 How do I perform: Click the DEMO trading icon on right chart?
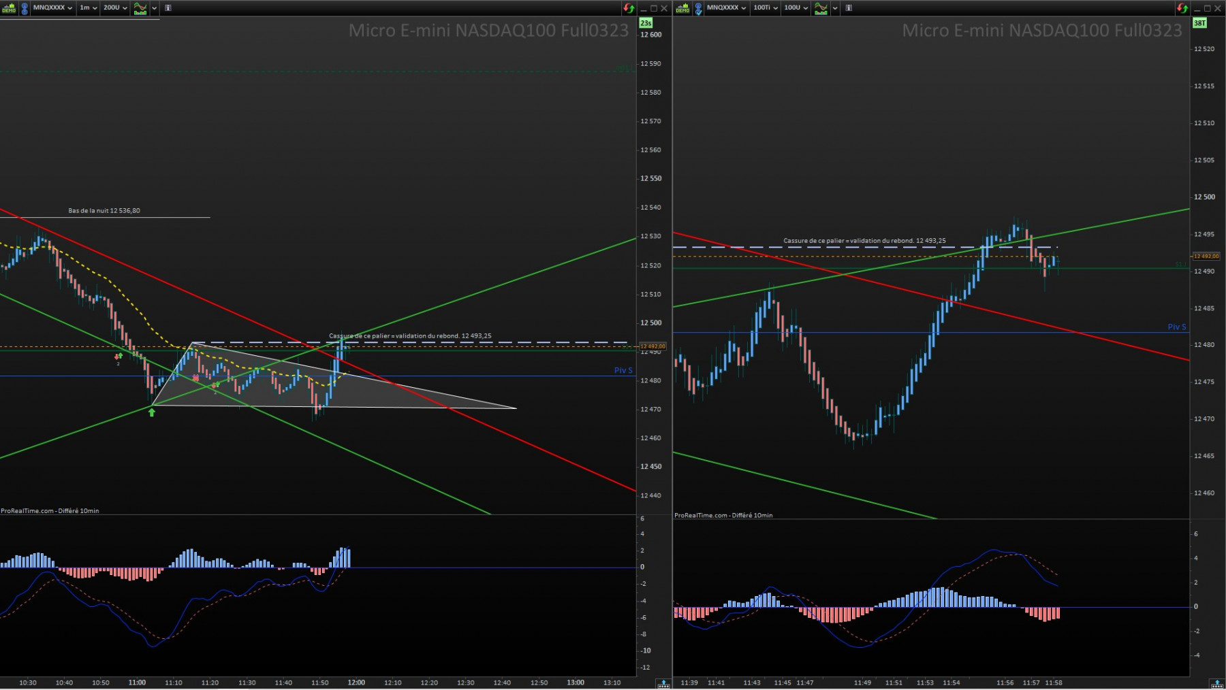pos(682,8)
